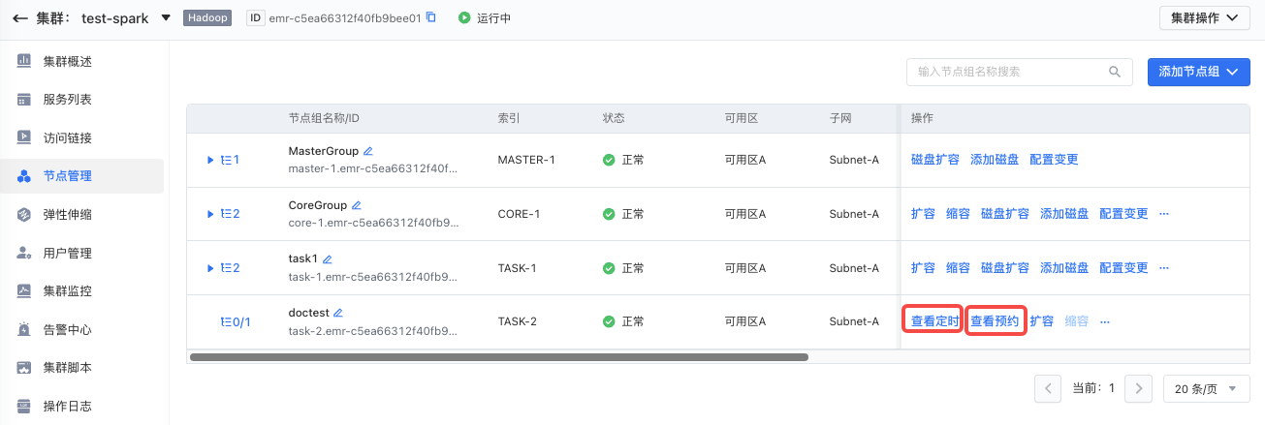Click the 正常 status icon in MasterGroup row

609,160
